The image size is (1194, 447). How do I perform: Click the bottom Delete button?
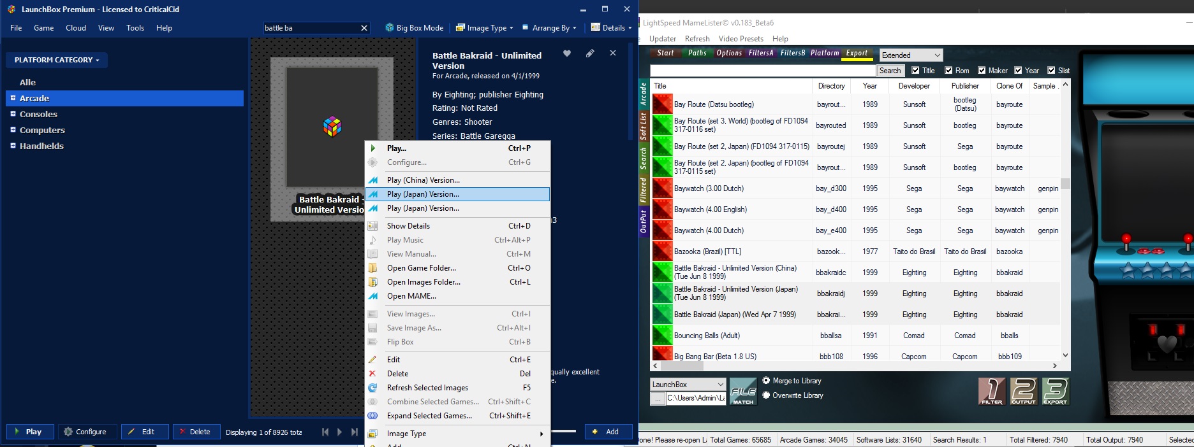click(196, 432)
